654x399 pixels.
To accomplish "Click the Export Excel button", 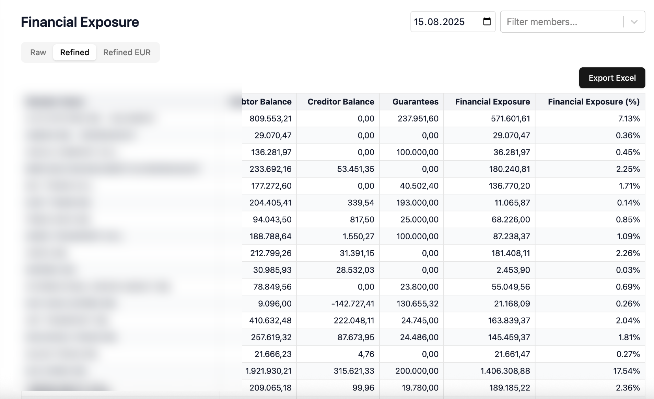I will coord(611,78).
